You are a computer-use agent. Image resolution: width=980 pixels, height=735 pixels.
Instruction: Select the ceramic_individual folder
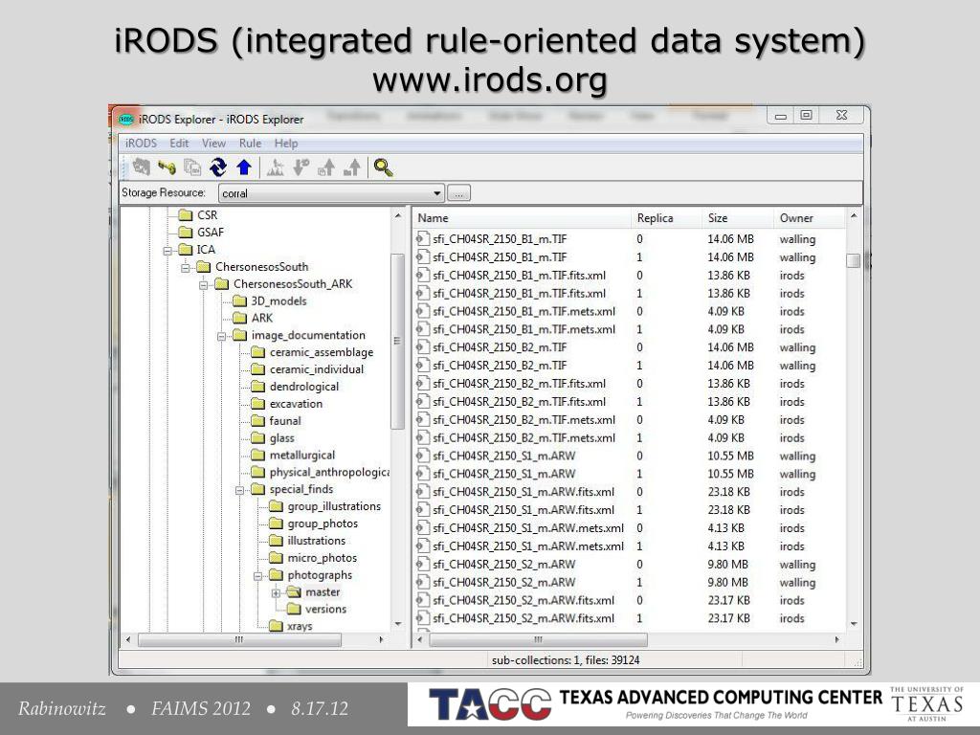pyautogui.click(x=316, y=369)
